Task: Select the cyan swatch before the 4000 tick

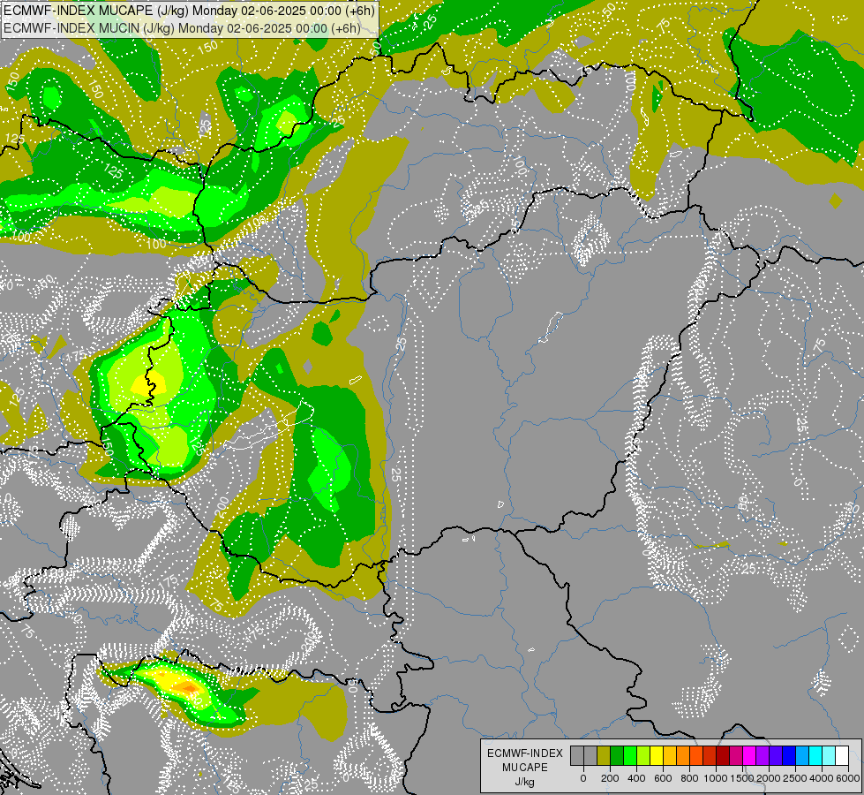Action: point(815,755)
